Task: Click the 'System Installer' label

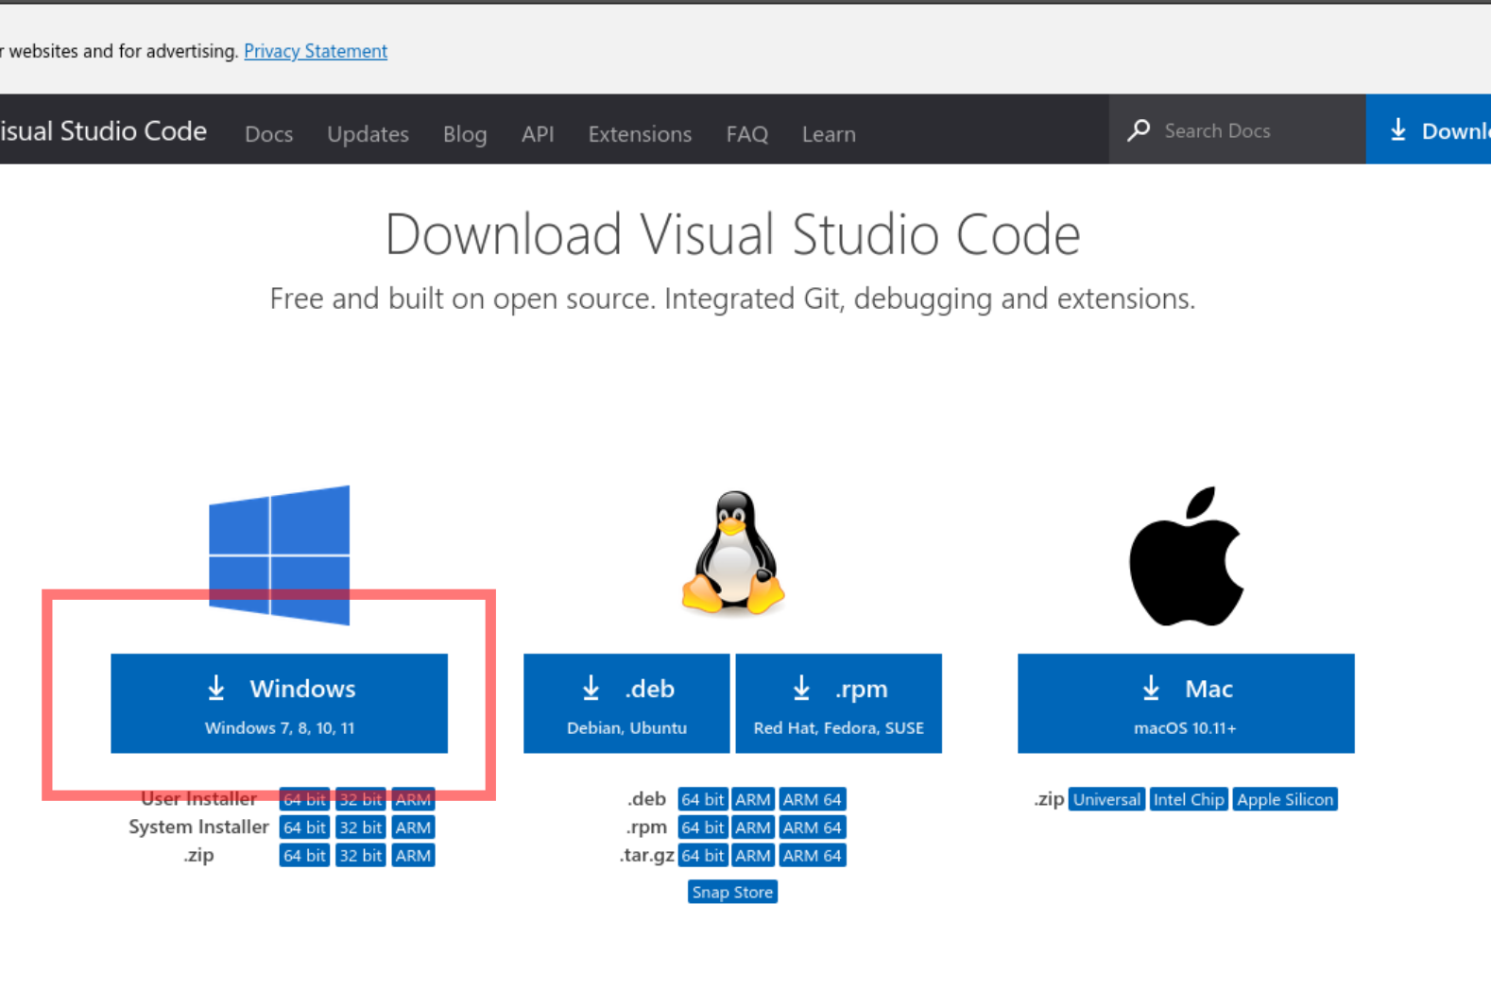Action: point(198,827)
